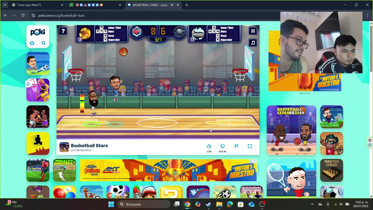Viewport: 373px width, 210px height.
Task: Like the game with thumbs up
Action: pos(209,146)
